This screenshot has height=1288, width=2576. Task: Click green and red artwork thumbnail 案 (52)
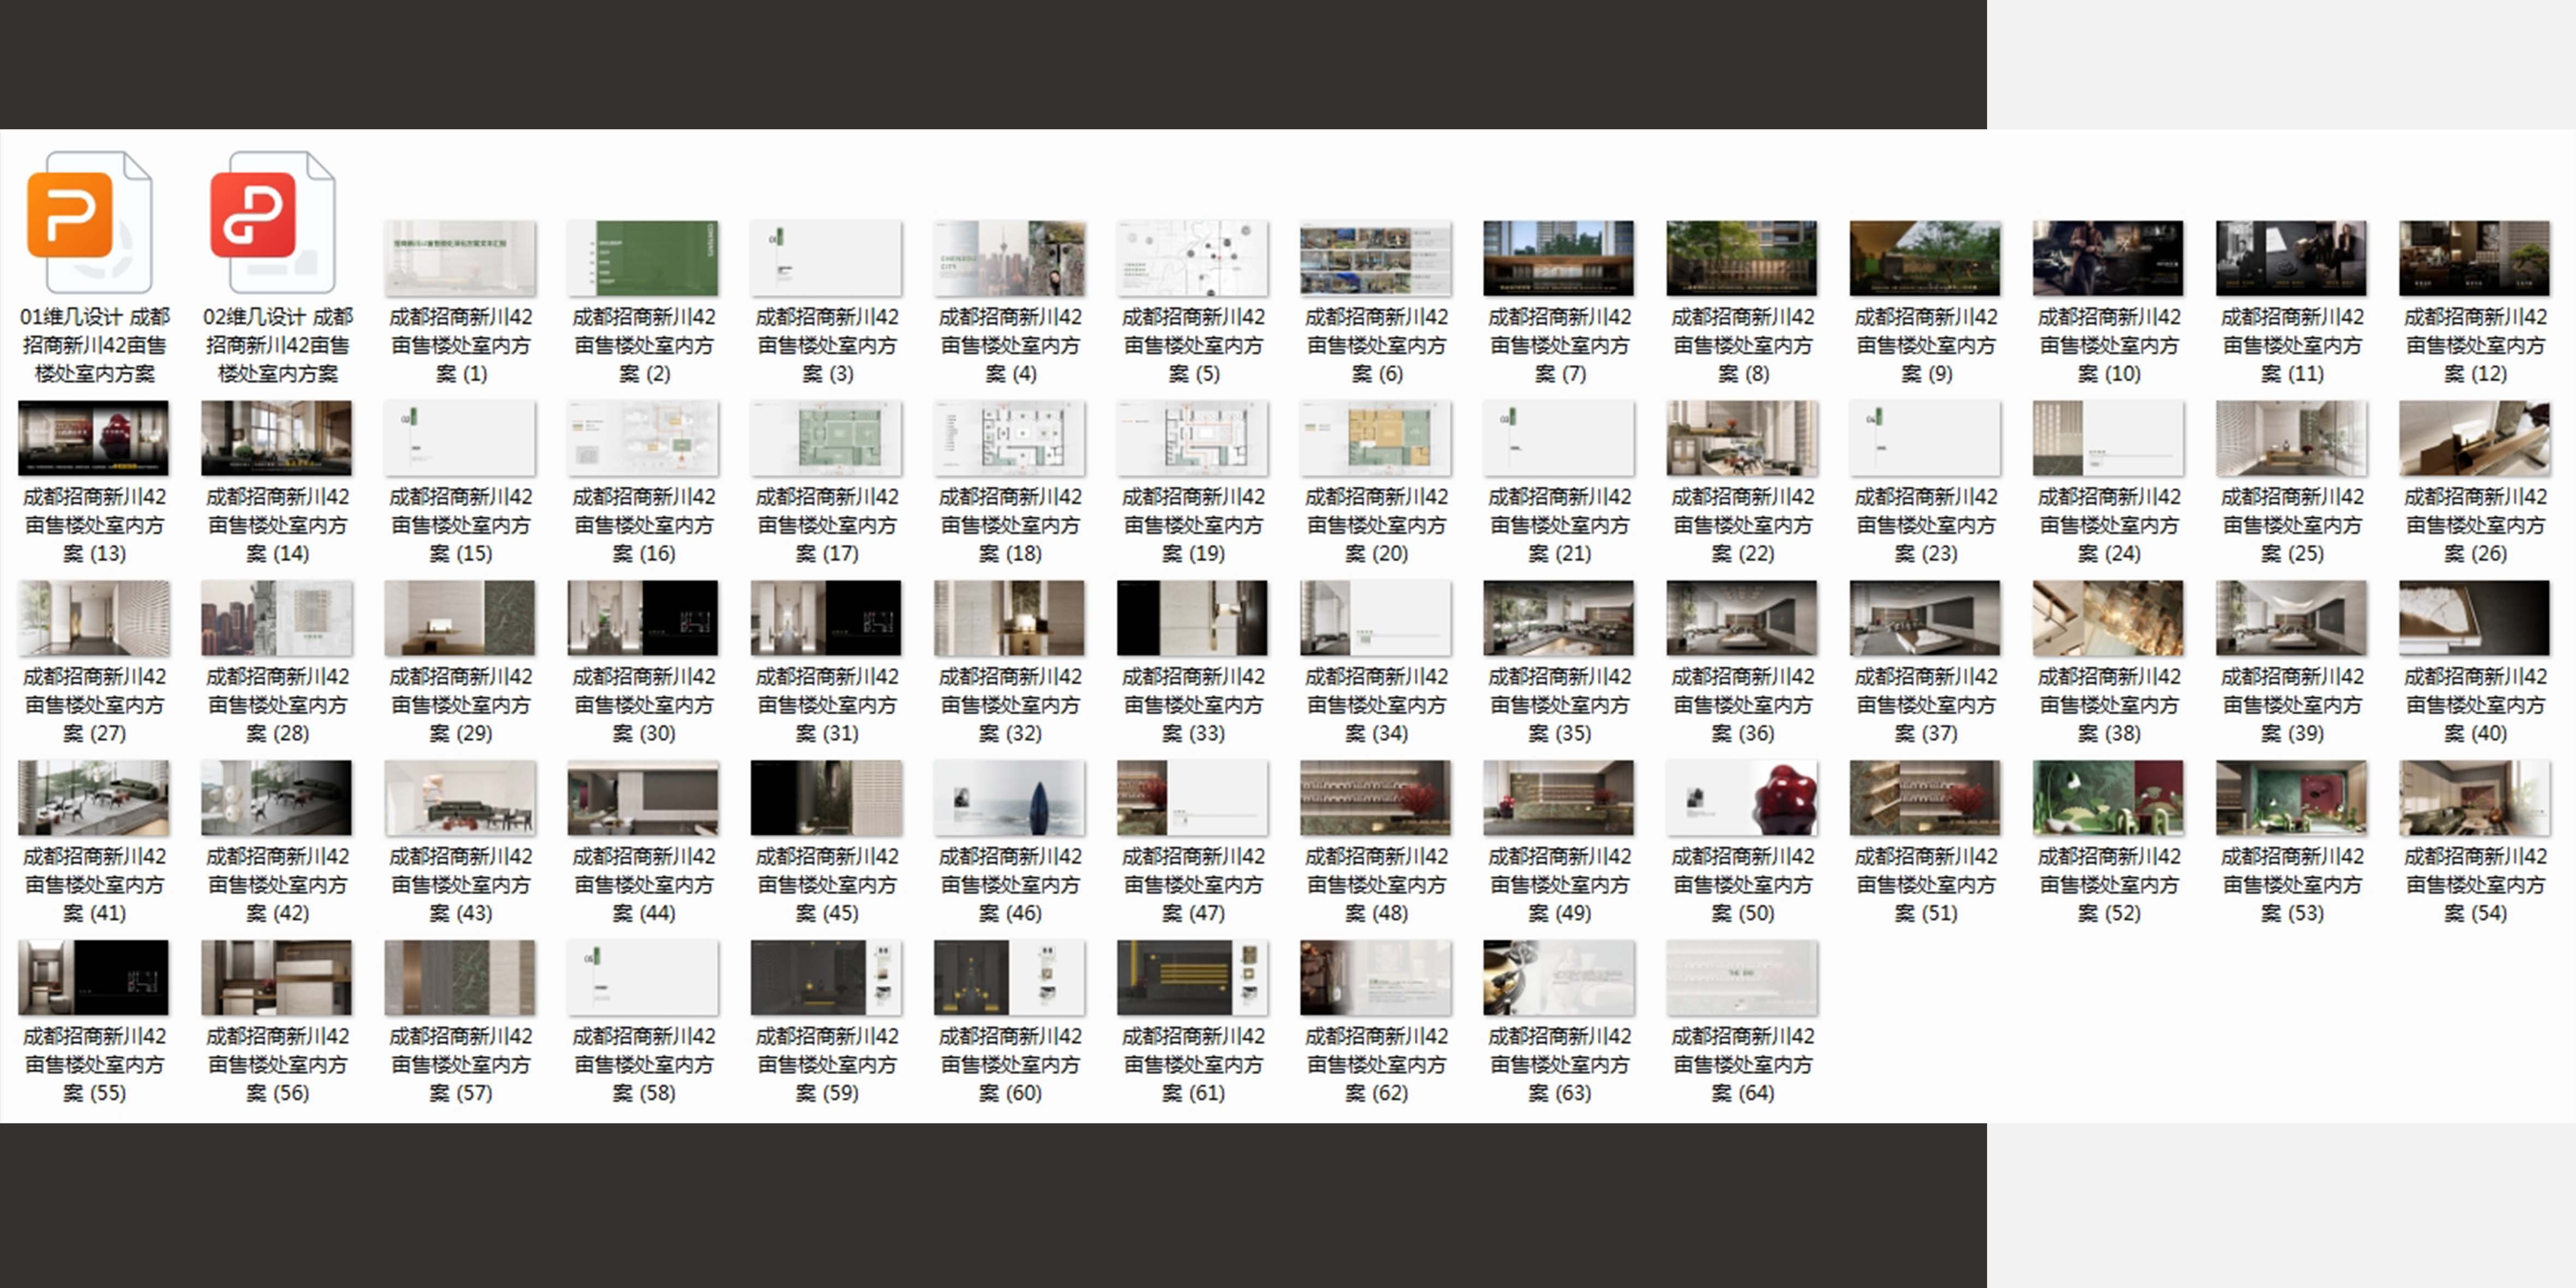(2108, 798)
